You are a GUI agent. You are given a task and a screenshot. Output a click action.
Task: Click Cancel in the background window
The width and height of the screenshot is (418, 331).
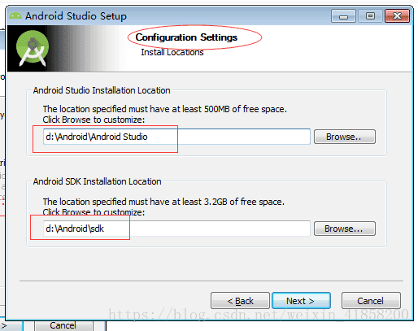click(63, 325)
